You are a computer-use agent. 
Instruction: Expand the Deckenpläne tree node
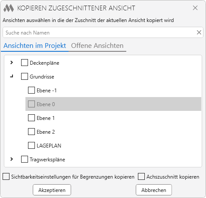click(12, 63)
